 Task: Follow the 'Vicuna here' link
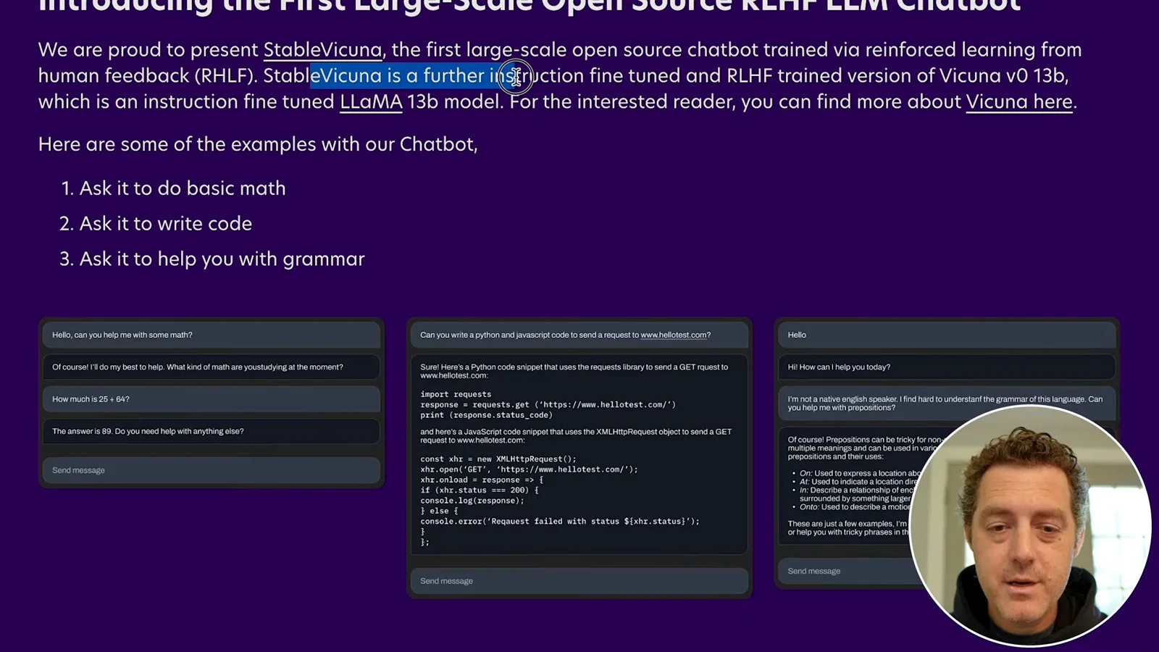(1019, 101)
